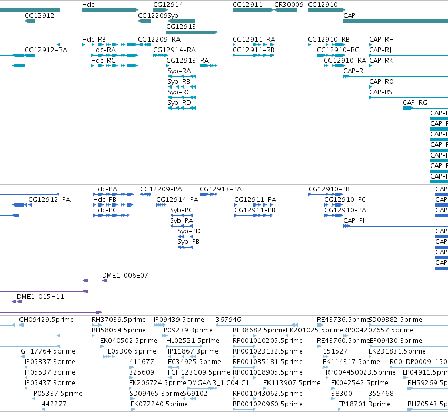Open CAP-RK transcript label

(382, 61)
